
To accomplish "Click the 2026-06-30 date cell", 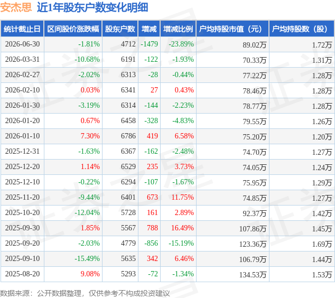I will tap(22, 44).
